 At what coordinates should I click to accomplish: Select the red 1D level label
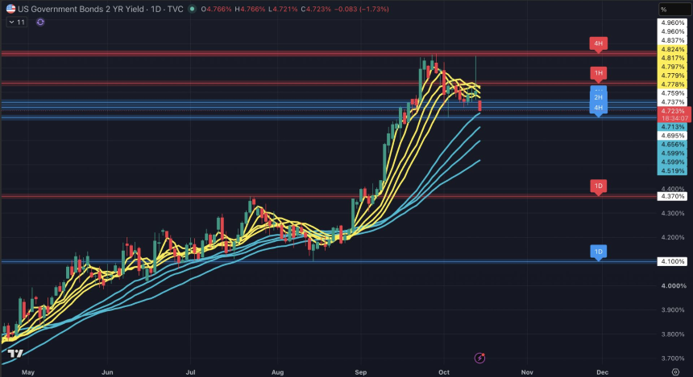coord(599,186)
